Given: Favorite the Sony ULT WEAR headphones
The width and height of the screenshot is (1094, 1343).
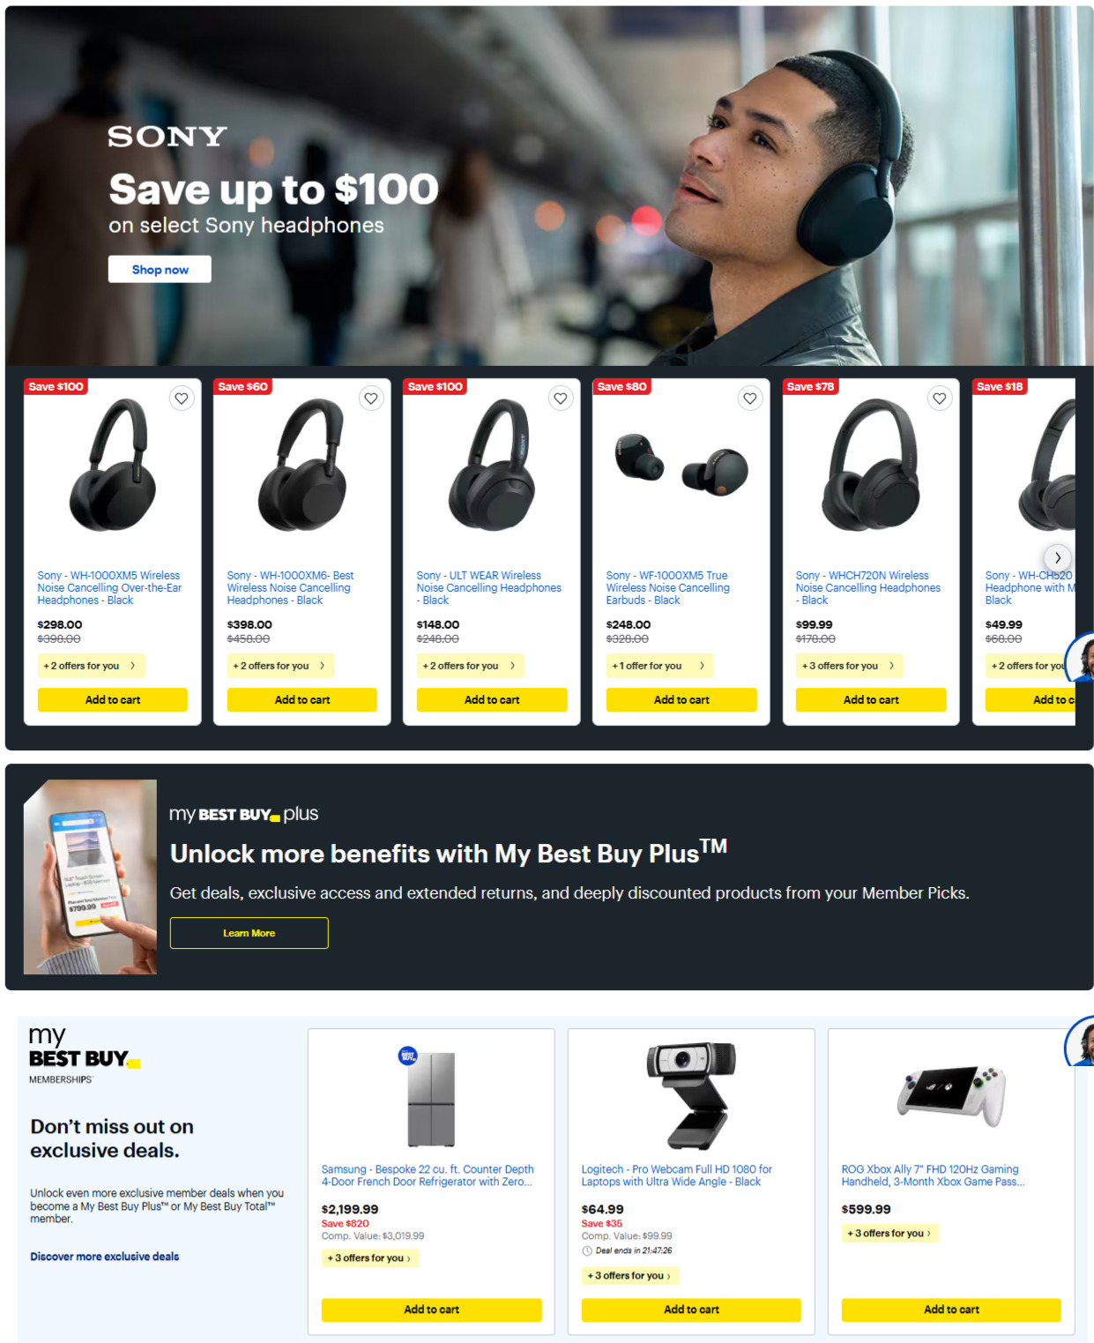Looking at the screenshot, I should 561,399.
